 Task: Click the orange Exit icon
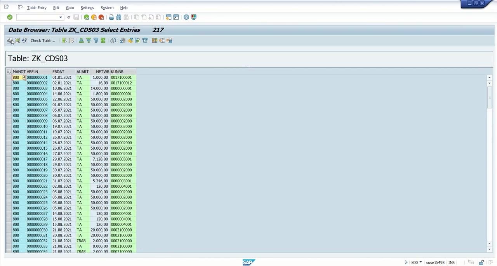(94, 17)
